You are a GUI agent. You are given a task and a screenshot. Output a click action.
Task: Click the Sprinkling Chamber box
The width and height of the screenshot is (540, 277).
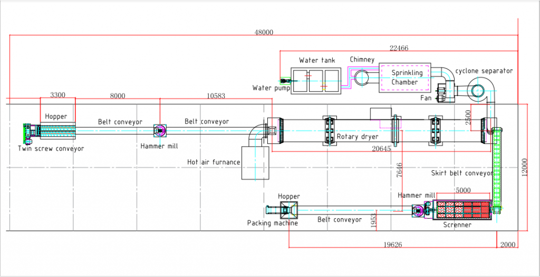(x=404, y=78)
